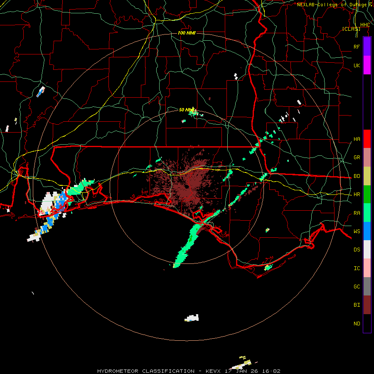Click the red HA legend color swatch

(x=367, y=139)
